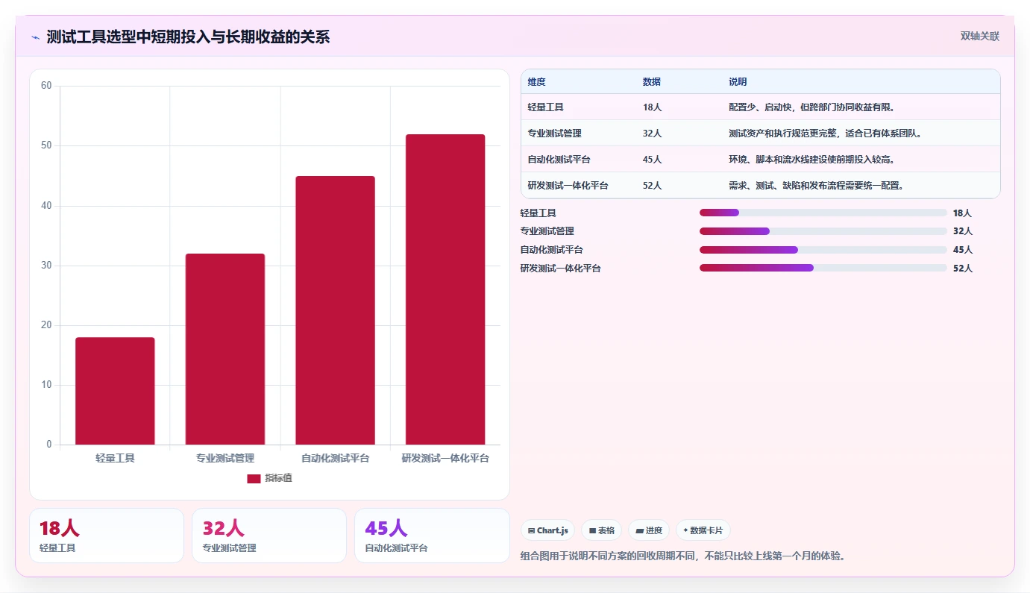The width and height of the screenshot is (1030, 593).
Task: Click the 自动化测试平台 progress bar
Action: [x=823, y=250]
